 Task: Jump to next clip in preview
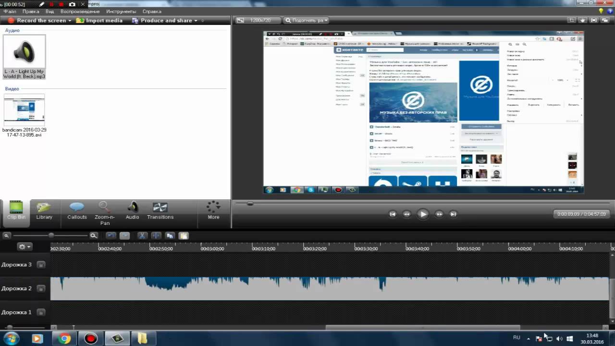(x=453, y=214)
